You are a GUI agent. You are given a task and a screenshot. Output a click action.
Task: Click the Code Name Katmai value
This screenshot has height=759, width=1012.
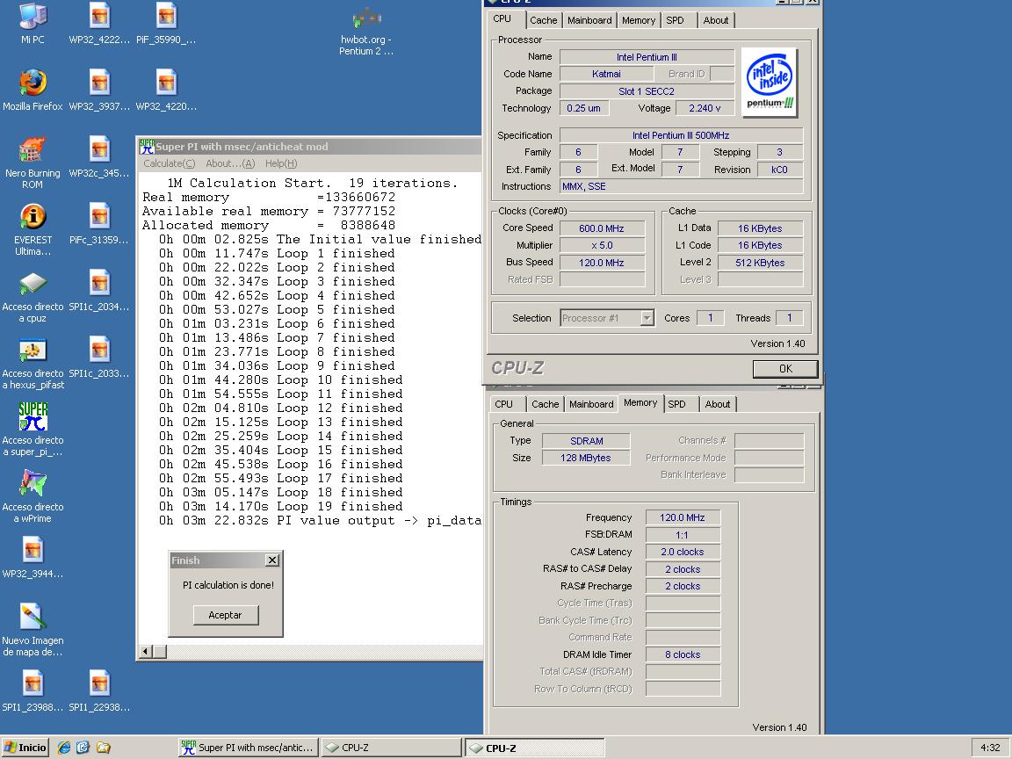point(607,74)
